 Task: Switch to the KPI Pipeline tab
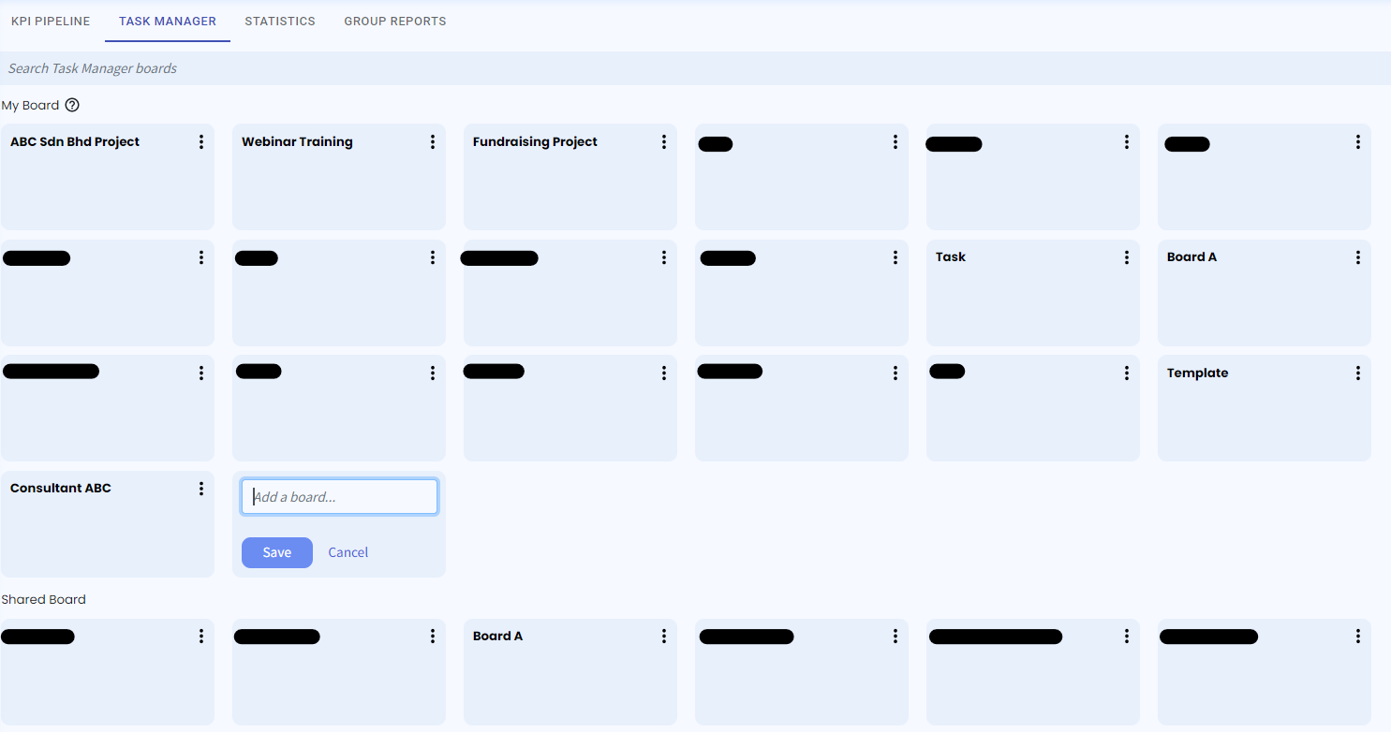tap(51, 22)
